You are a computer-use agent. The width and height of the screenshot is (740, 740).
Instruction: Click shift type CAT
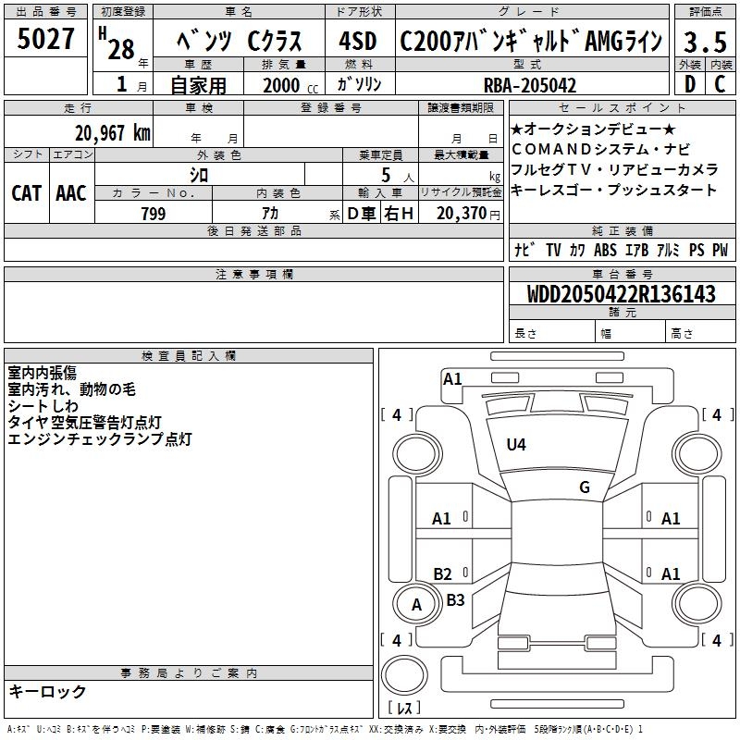point(27,193)
